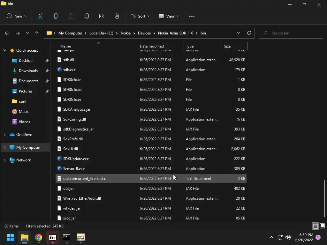Select the util.jar file
327x245 pixels.
[x=151, y=188]
